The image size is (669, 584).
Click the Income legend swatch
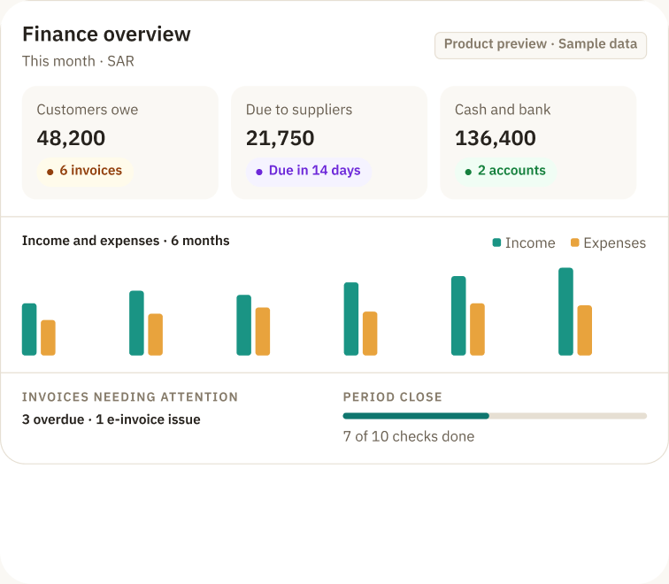point(496,242)
